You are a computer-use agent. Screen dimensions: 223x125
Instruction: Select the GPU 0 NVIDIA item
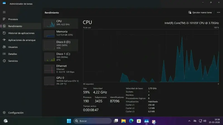click(x=60, y=81)
